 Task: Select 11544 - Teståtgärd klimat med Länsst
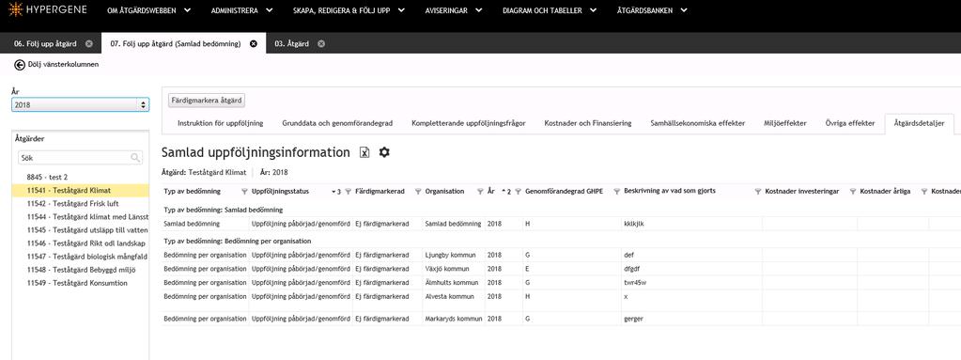87,216
